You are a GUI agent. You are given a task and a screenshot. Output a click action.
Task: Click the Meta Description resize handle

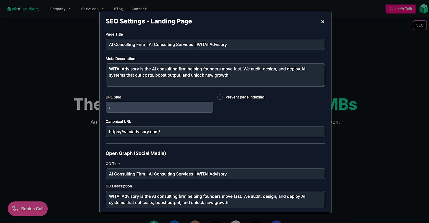tap(323, 85)
